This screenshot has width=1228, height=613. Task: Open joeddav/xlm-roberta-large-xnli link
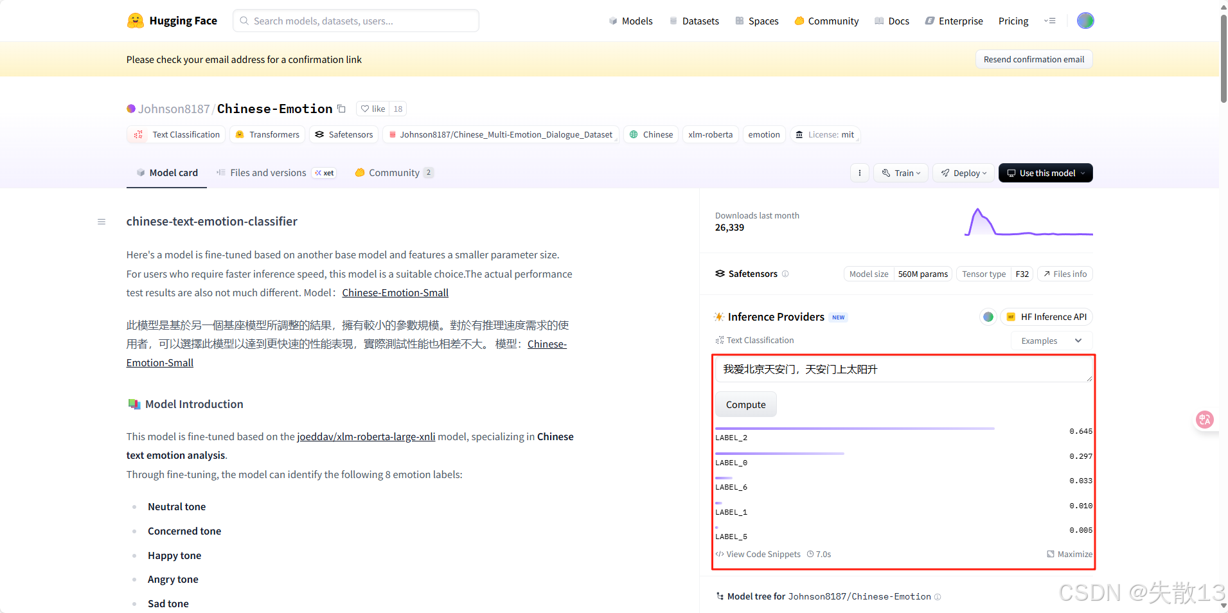coord(366,437)
